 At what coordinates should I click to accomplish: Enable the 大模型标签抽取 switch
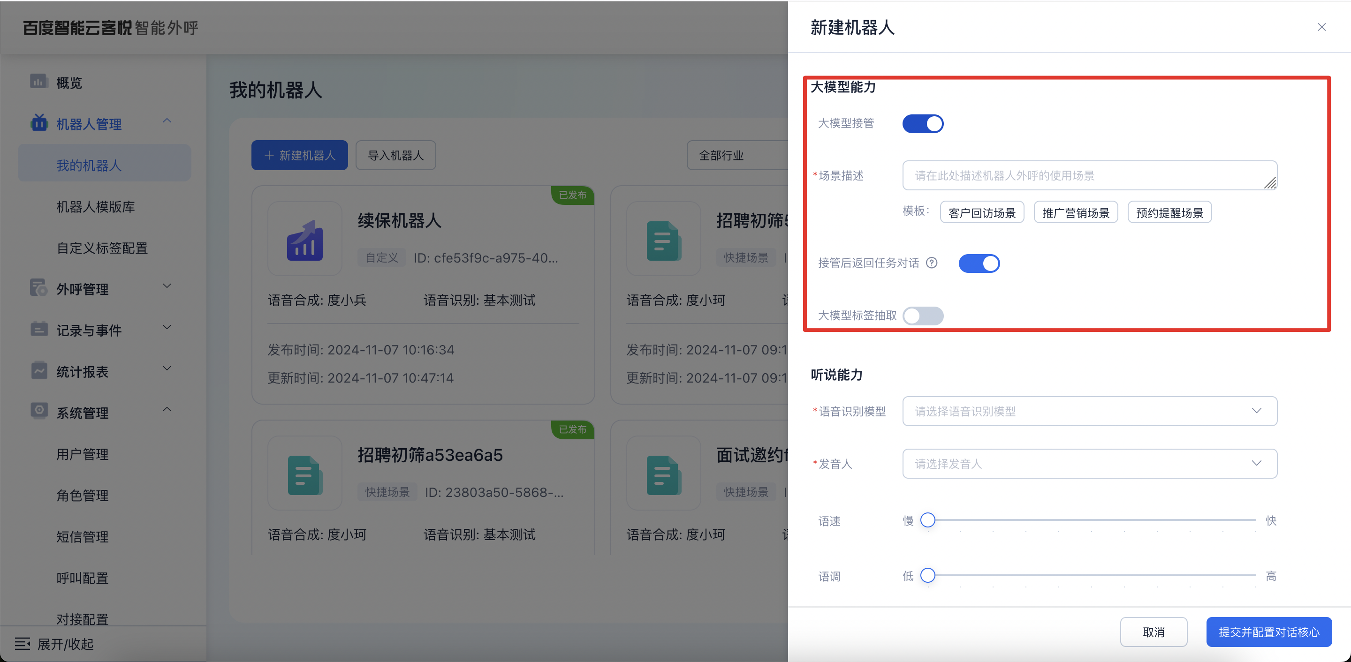point(923,316)
